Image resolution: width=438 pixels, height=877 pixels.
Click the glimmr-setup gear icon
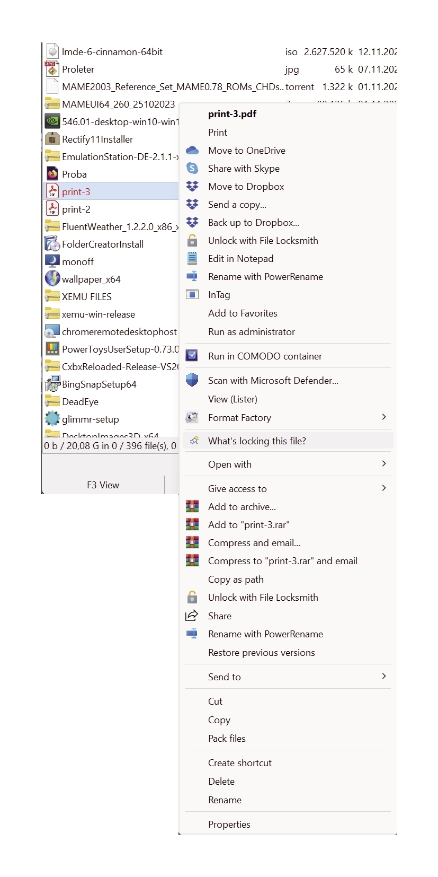(52, 419)
